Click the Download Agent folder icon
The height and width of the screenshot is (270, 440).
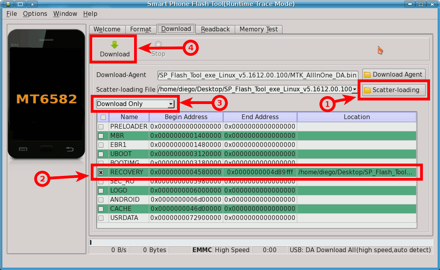(368, 75)
